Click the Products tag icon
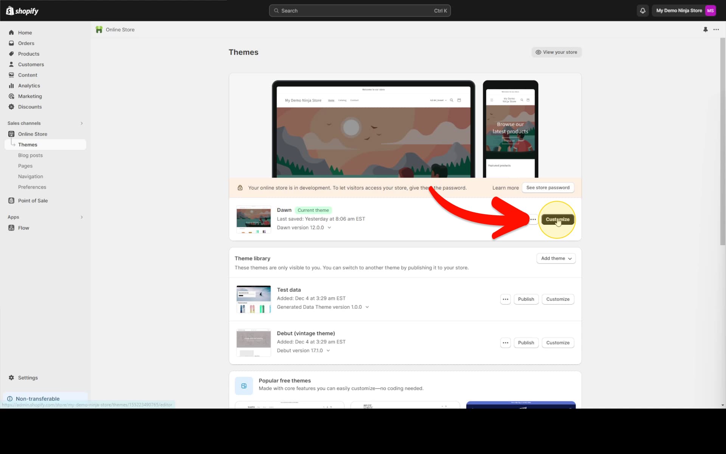Viewport: 726px width, 454px height. tap(11, 54)
